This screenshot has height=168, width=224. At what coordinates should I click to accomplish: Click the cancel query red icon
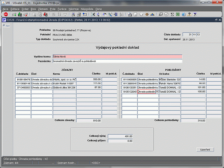tap(46, 14)
